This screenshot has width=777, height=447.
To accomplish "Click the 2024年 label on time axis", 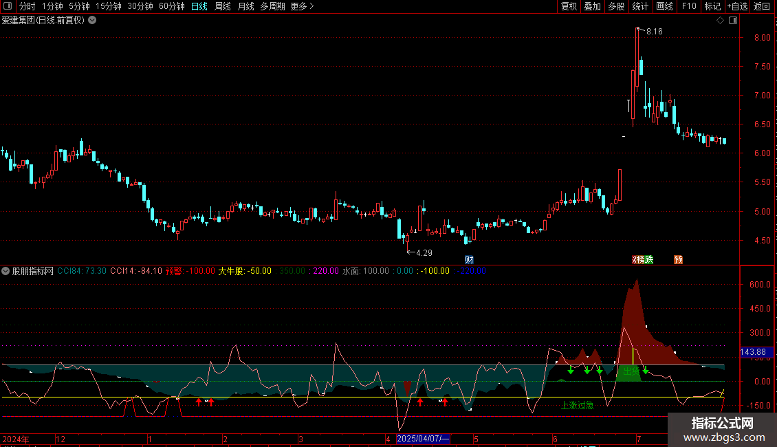I will coord(15,439).
